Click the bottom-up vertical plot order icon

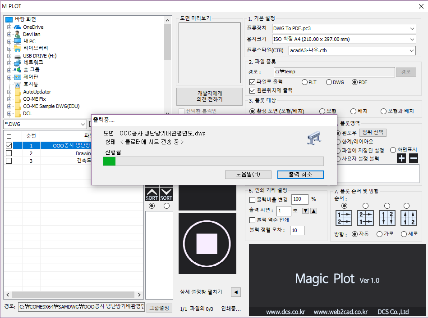coord(406,218)
